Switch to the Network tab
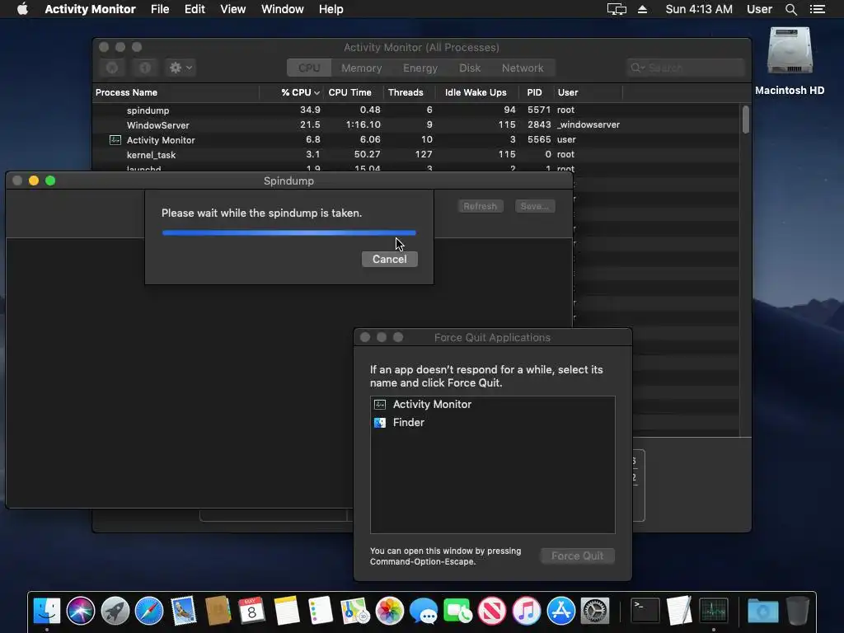This screenshot has height=633, width=844. 523,68
